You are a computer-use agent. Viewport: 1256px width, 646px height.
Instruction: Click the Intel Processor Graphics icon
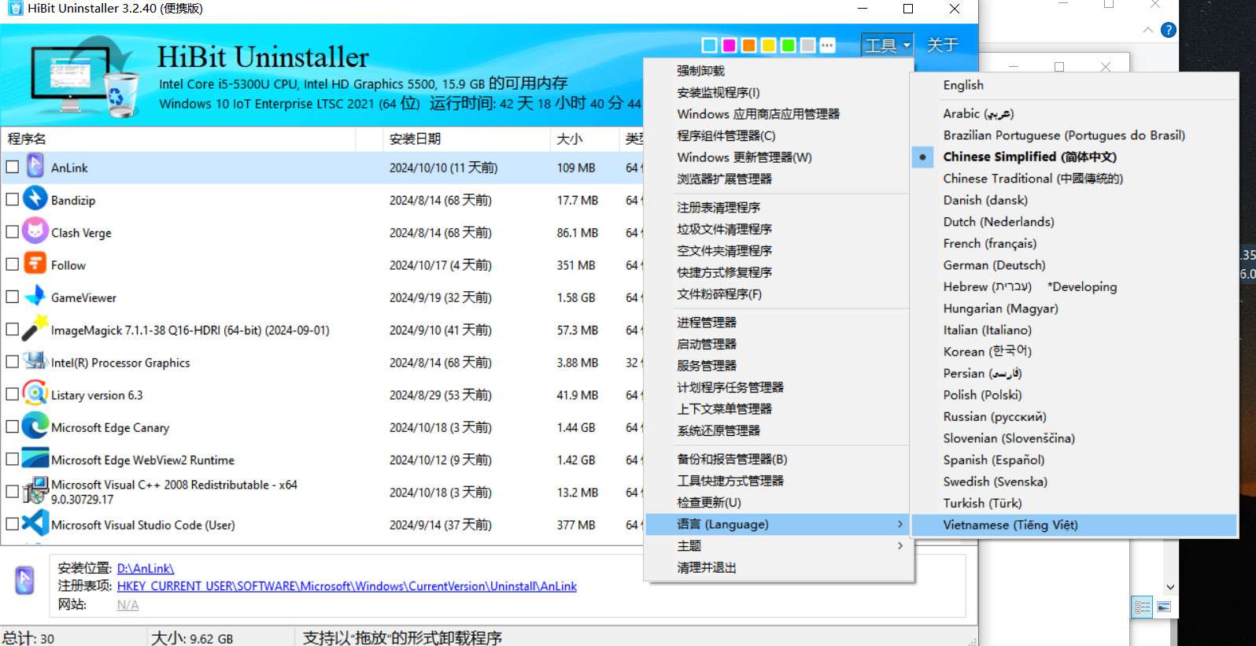(35, 361)
